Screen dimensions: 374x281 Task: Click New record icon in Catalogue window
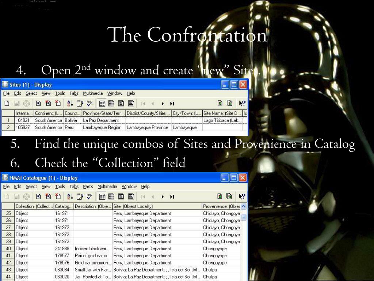click(x=7, y=196)
